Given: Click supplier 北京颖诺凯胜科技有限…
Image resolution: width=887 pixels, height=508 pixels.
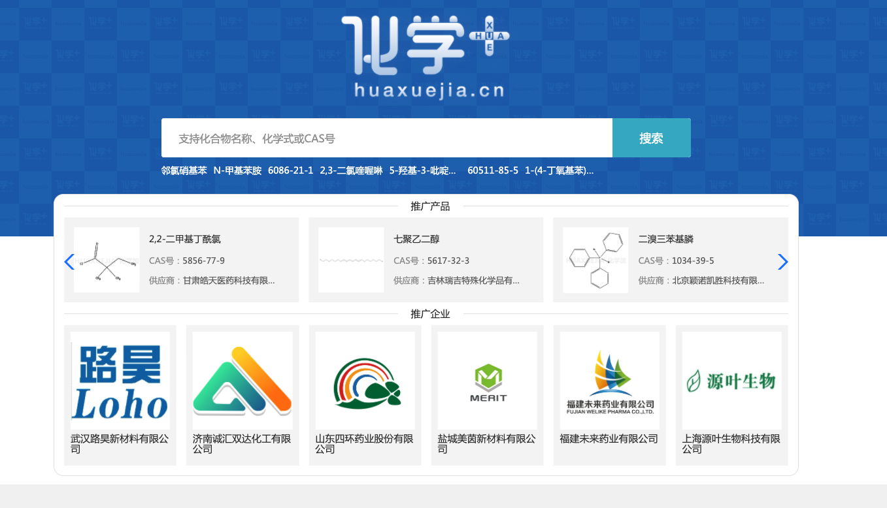Looking at the screenshot, I should [718, 281].
